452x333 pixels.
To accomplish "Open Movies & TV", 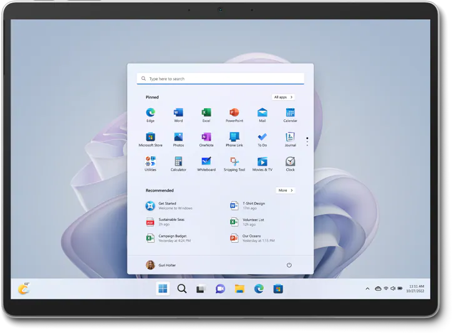I will pos(262,164).
